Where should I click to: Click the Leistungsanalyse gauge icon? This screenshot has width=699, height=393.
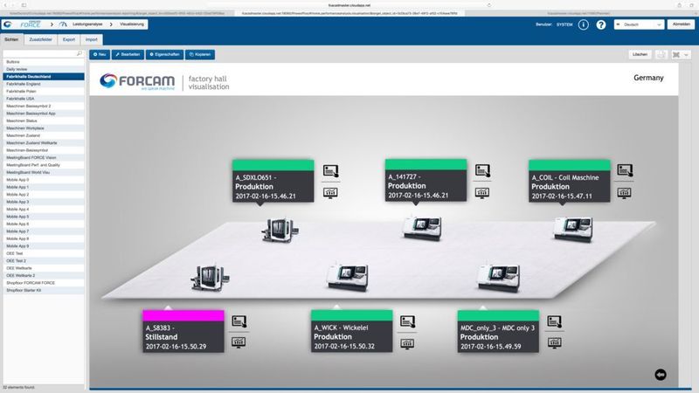coord(63,24)
